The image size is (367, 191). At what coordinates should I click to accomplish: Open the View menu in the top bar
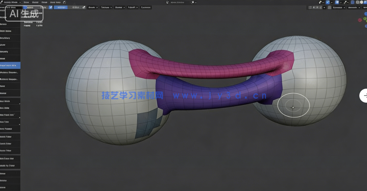coord(27,2)
